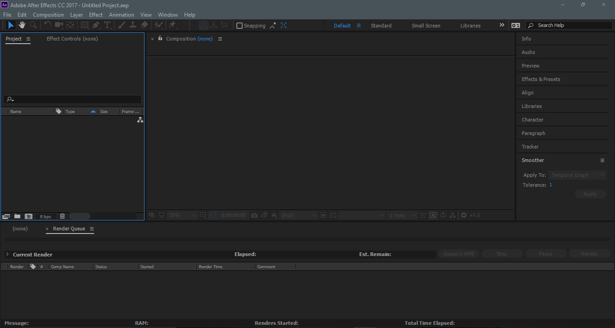The width and height of the screenshot is (615, 328).
Task: Select the Pen tool
Action: (x=95, y=25)
